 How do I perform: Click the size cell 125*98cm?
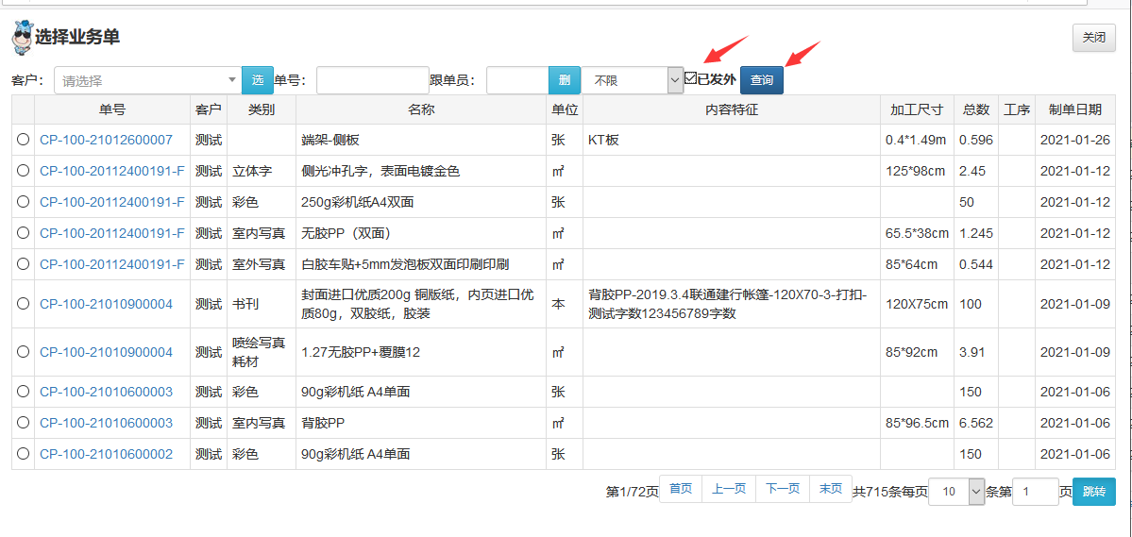(x=917, y=171)
